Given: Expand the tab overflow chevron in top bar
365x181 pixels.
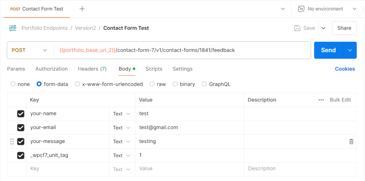Looking at the screenshot, I should 283,9.
